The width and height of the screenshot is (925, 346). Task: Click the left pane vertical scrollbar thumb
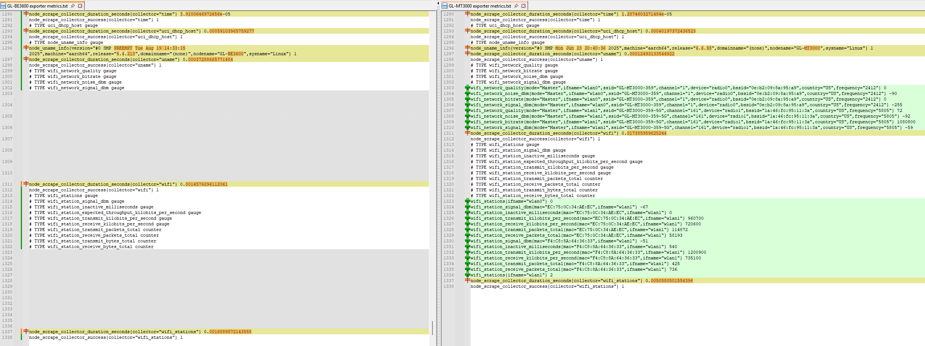(x=432, y=328)
